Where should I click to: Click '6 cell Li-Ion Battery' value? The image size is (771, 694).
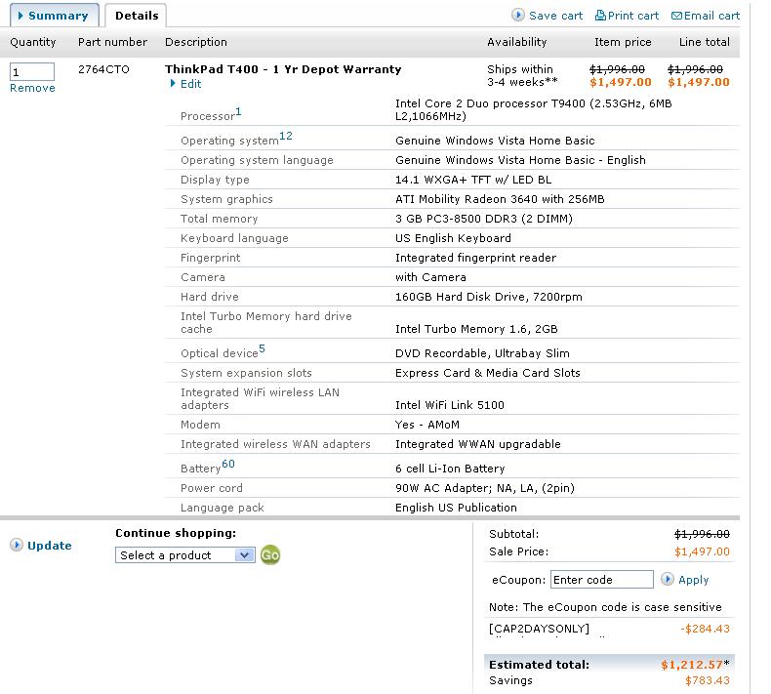pyautogui.click(x=450, y=469)
